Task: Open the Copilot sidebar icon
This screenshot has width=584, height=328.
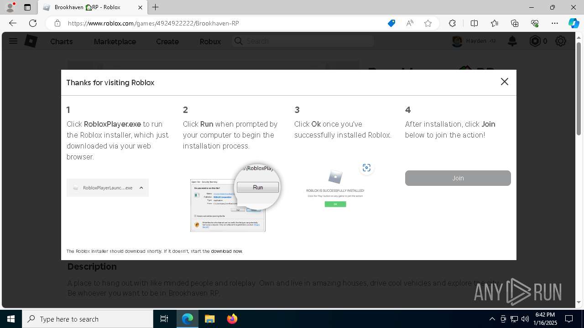Action: 574,23
